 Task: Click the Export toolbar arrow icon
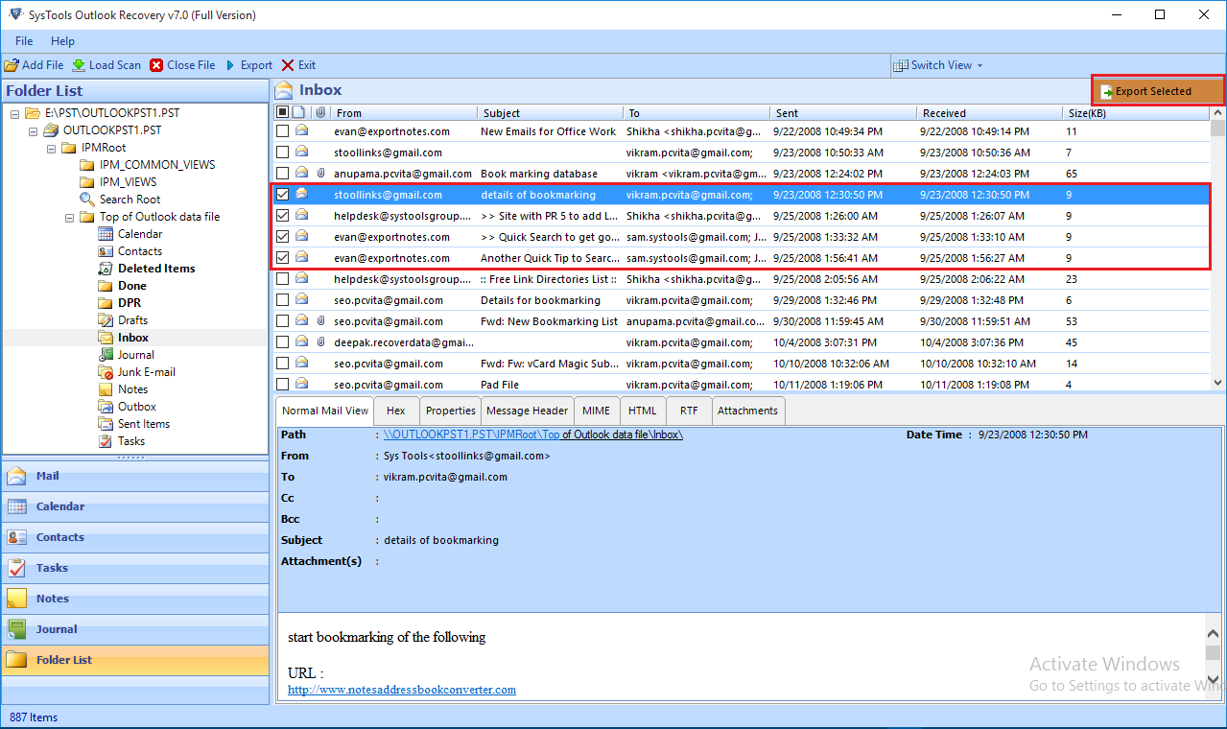coord(230,65)
